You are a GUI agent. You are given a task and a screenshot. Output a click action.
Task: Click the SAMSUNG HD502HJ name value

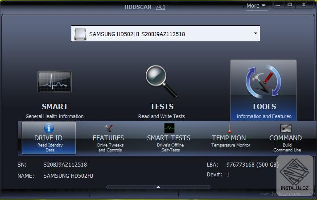[x=68, y=176]
